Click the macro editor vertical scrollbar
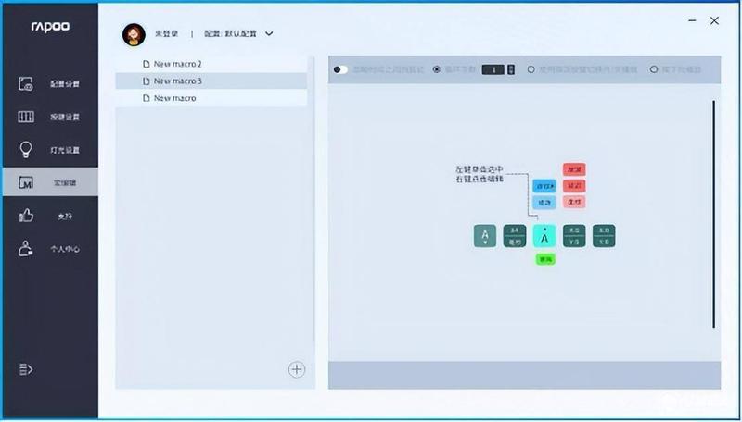The height and width of the screenshot is (422, 742). point(713,214)
